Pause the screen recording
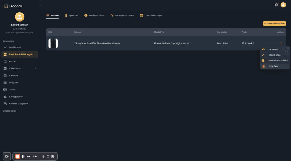 (x=23, y=156)
